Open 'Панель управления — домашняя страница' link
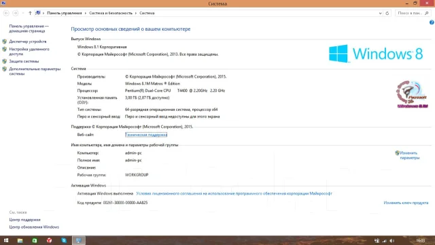This screenshot has width=435, height=245. 29,29
